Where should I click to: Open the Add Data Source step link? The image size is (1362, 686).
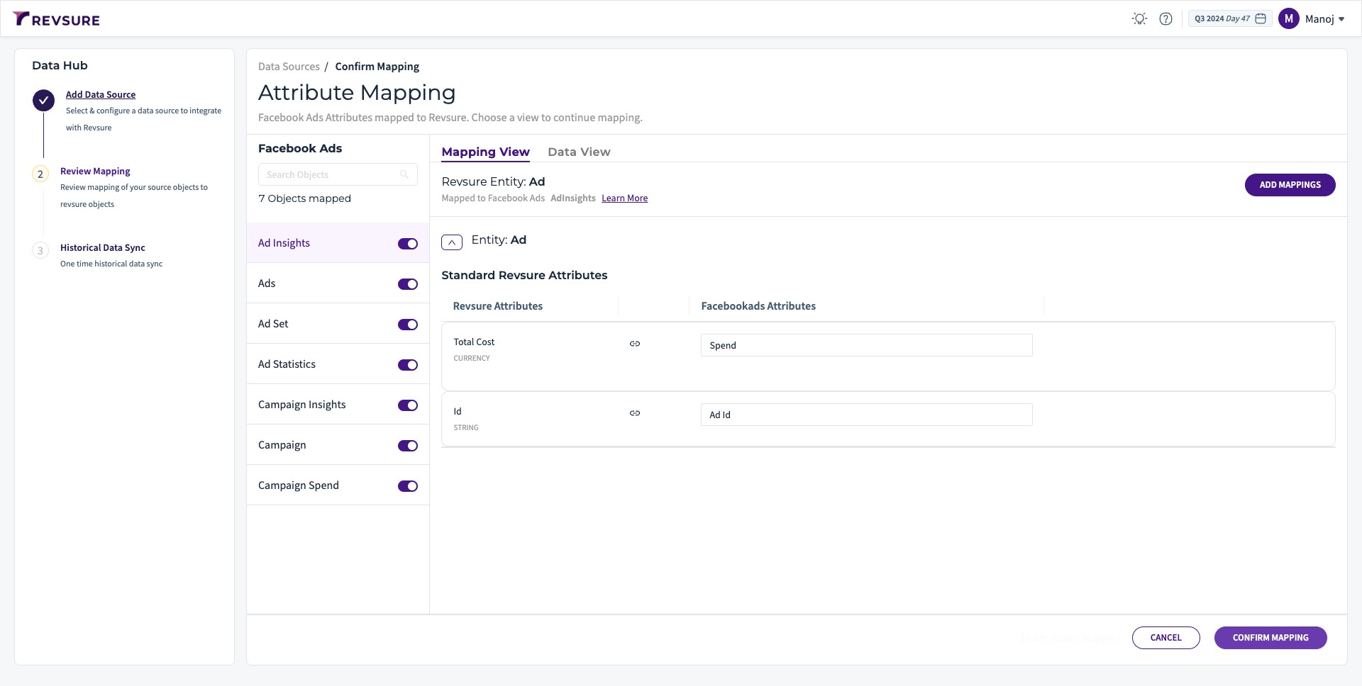pos(101,94)
